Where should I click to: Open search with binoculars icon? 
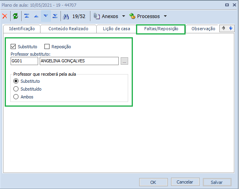tap(66, 16)
